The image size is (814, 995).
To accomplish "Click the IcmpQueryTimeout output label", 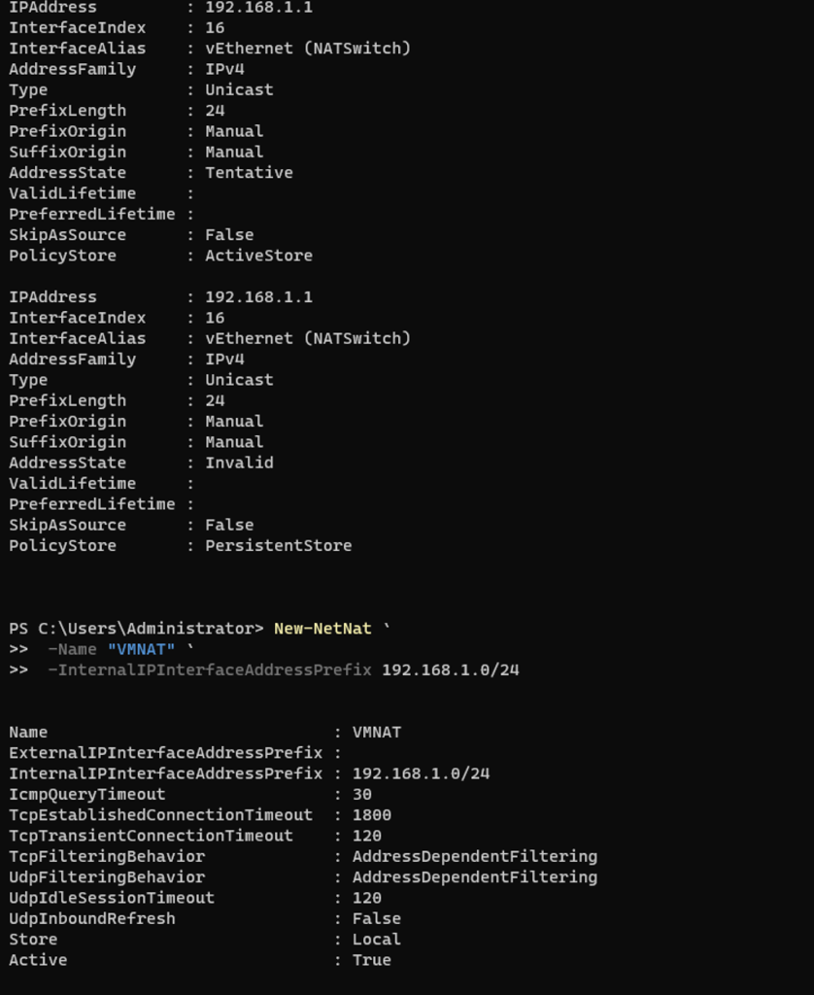I will pyautogui.click(x=87, y=795).
